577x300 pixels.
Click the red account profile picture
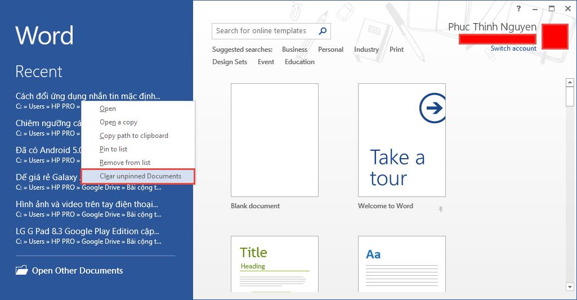554,36
